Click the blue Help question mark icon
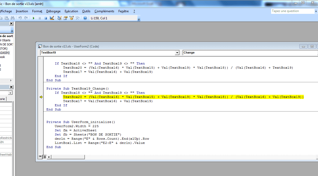The height and width of the screenshot is (176, 318). tap(85, 18)
